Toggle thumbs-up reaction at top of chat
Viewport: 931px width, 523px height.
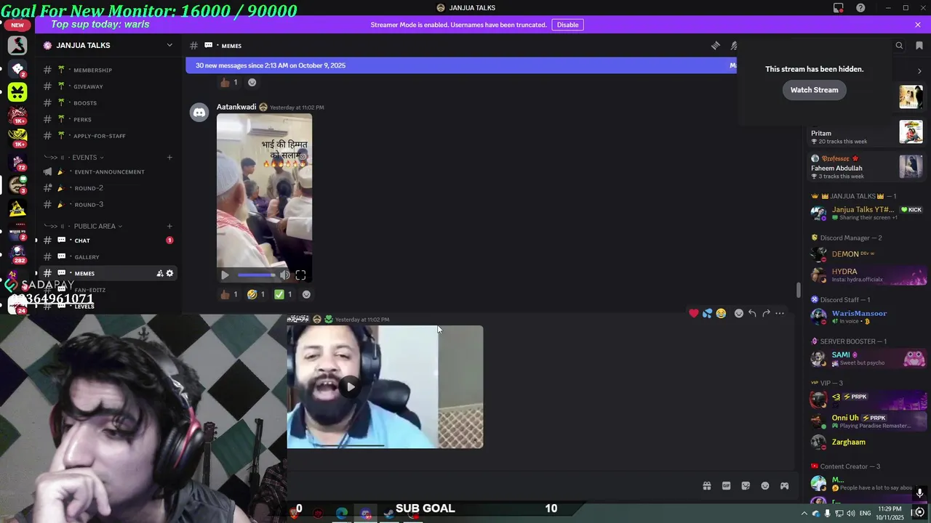pyautogui.click(x=229, y=82)
